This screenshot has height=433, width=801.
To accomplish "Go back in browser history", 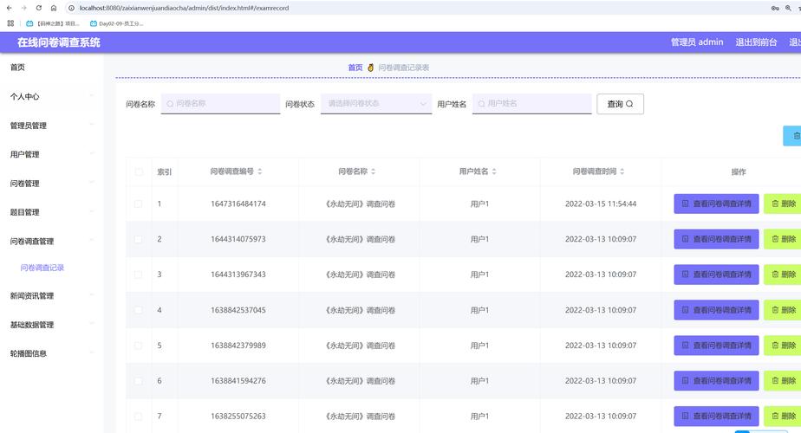I will click(10, 8).
